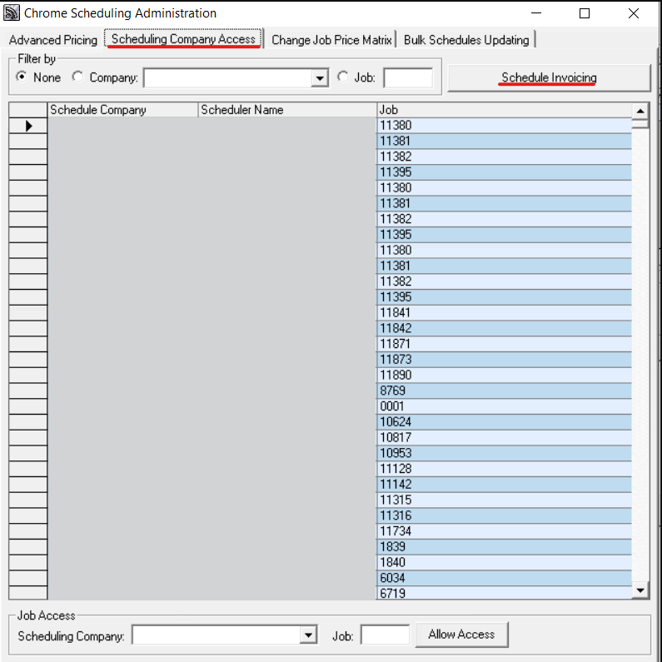Maximize the Chrome Scheduling Administration window
This screenshot has width=662, height=662.
(x=585, y=13)
